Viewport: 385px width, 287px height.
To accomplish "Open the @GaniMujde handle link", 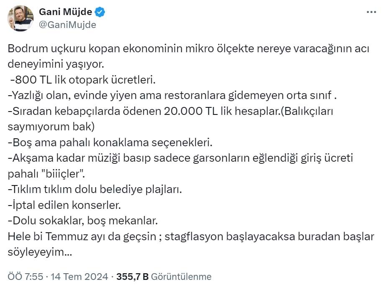I will tap(67, 25).
